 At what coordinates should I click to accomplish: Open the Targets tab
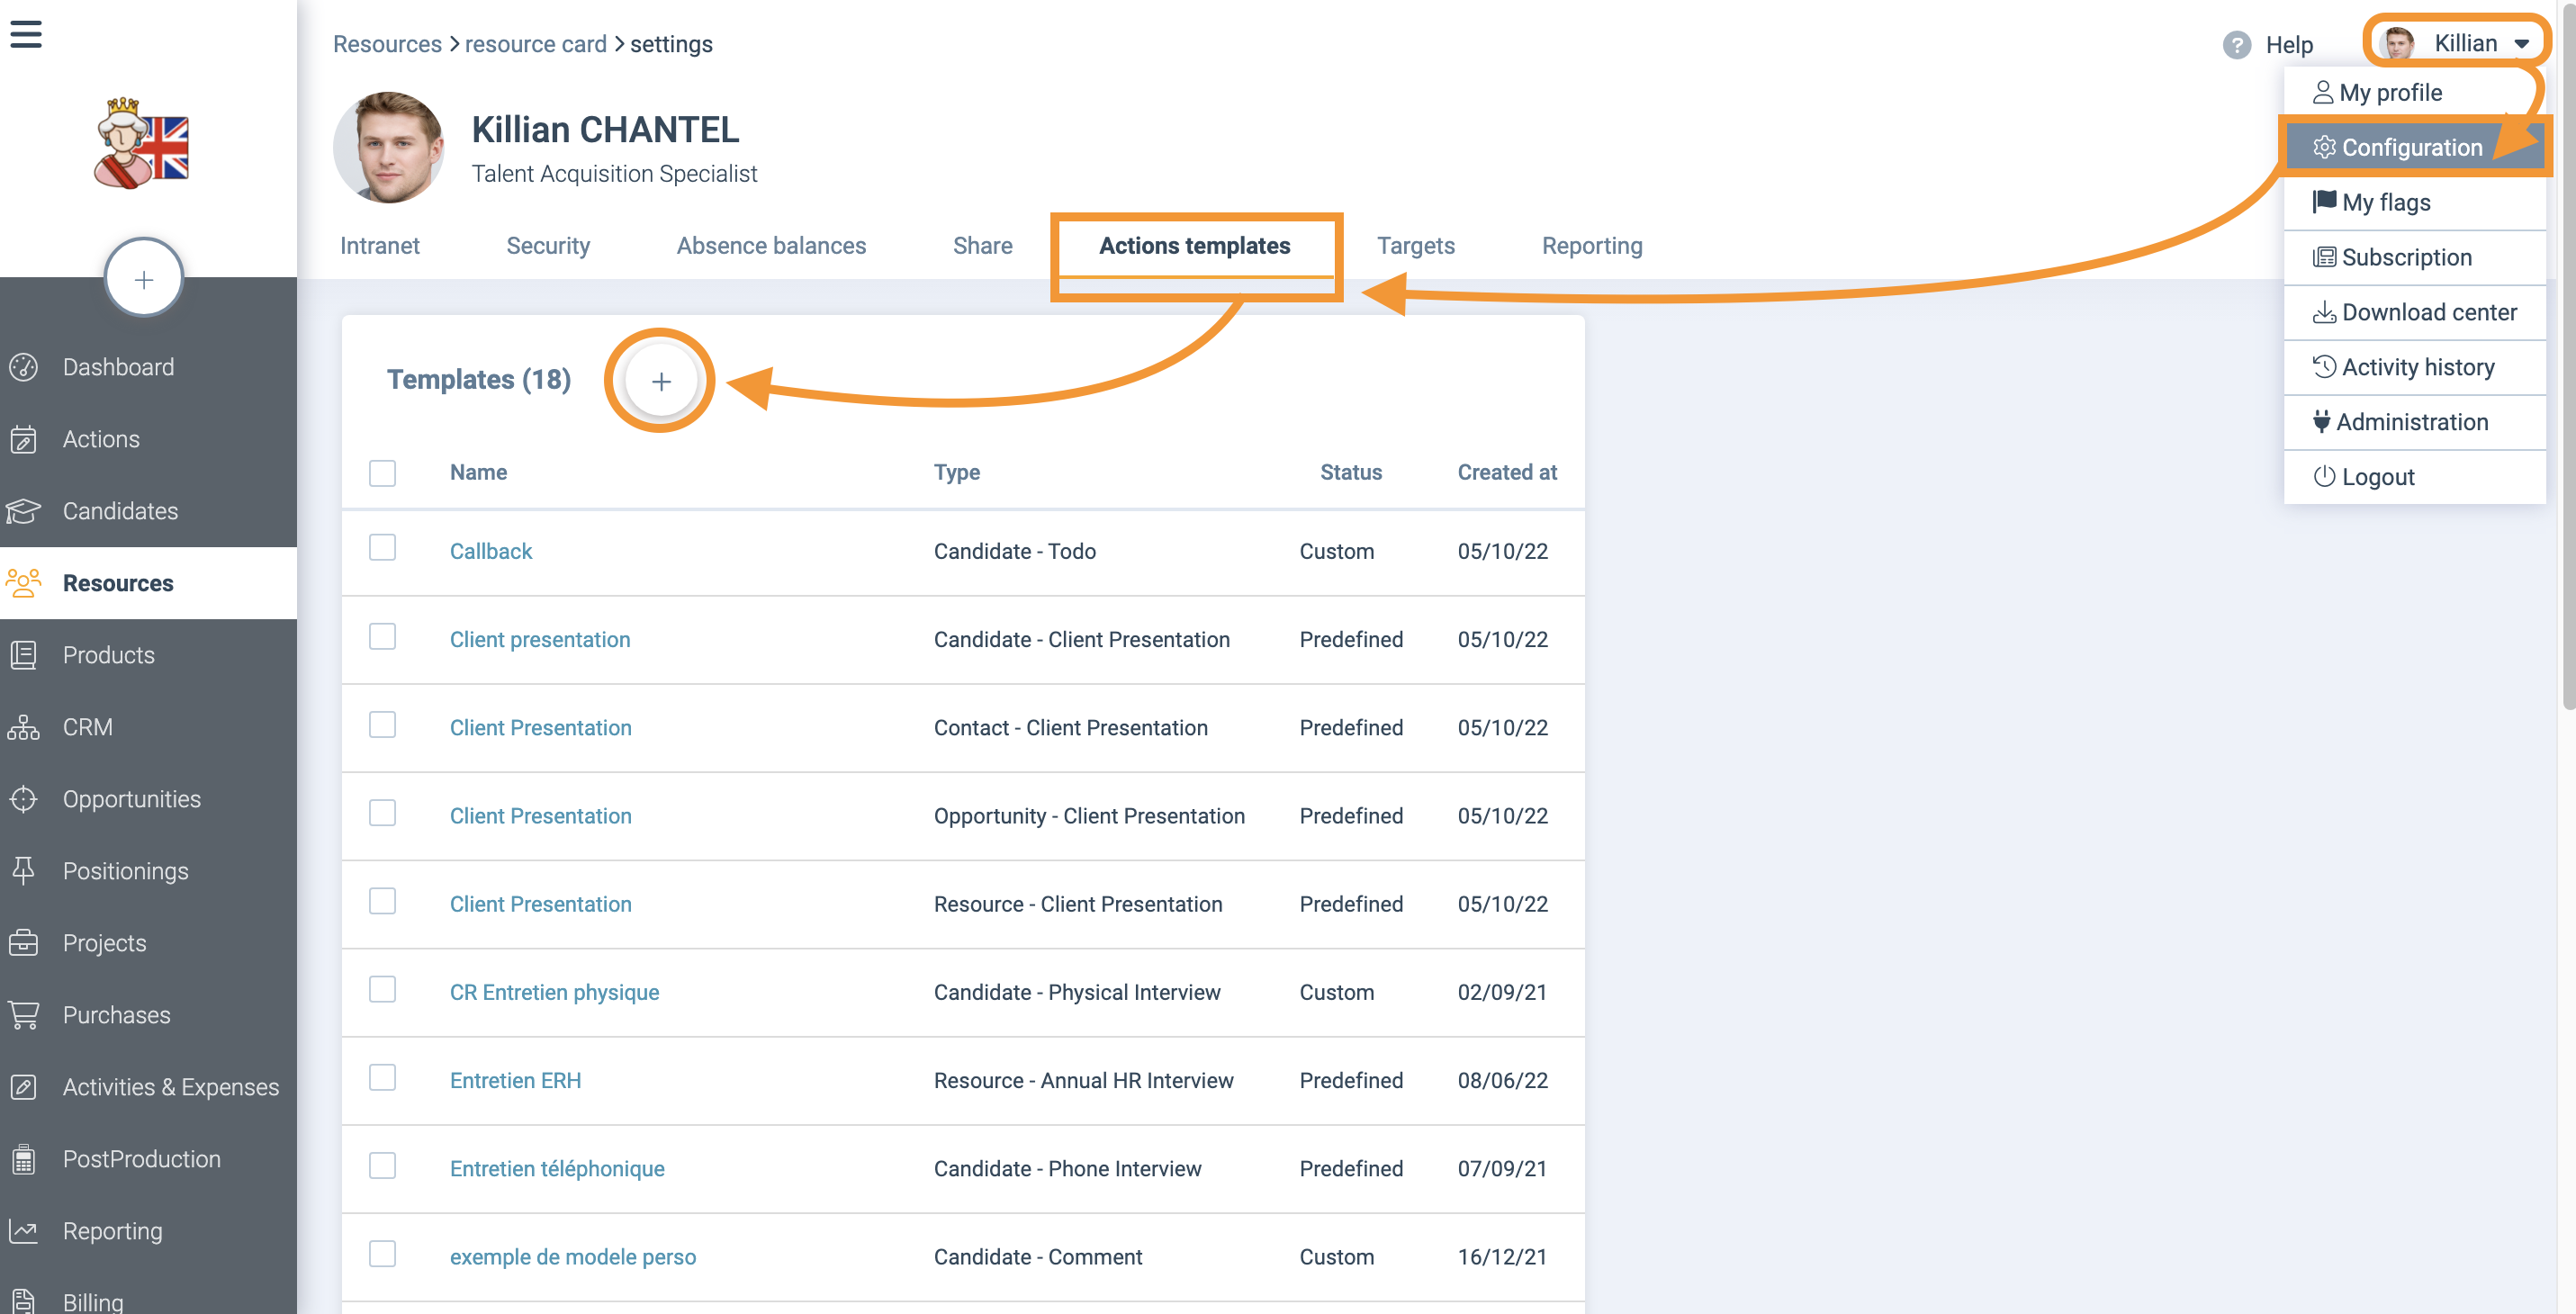1415,246
